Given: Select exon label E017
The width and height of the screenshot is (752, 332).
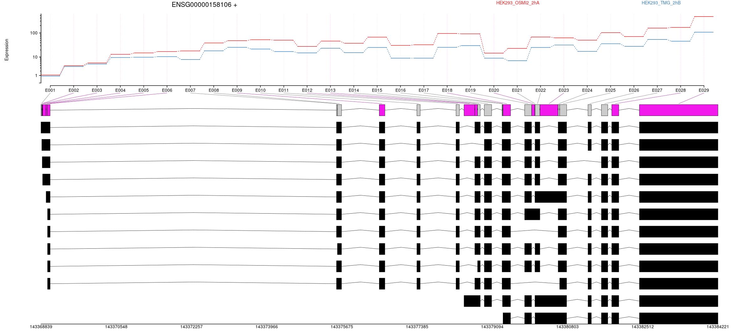Looking at the screenshot, I should (424, 90).
